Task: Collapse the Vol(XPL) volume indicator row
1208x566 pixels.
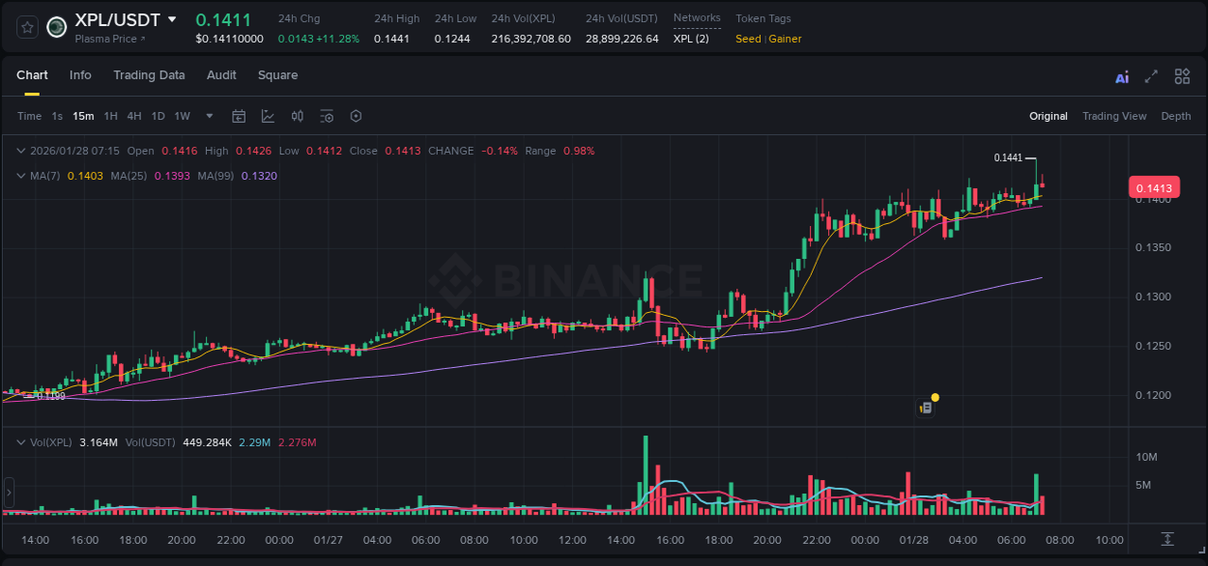Action: pyautogui.click(x=21, y=440)
